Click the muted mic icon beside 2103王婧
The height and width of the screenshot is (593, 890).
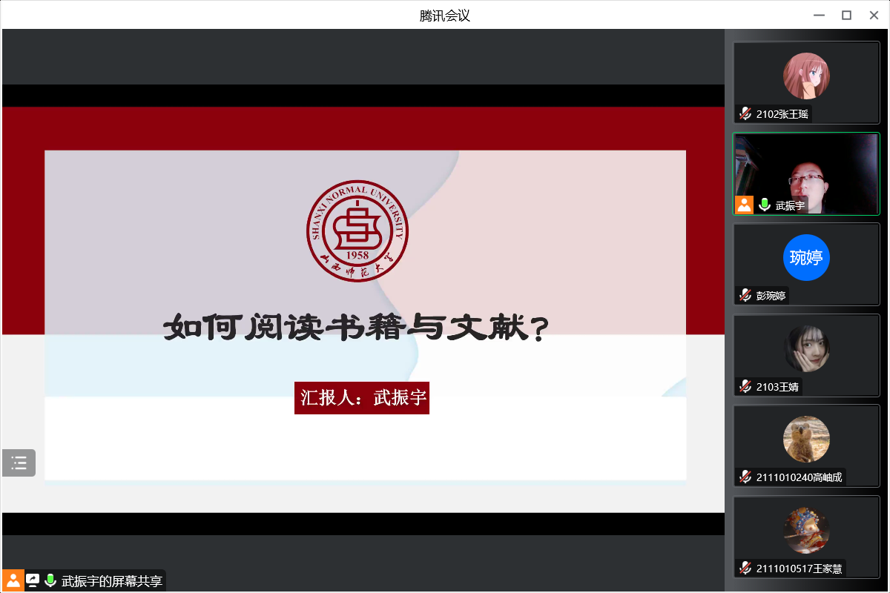[x=745, y=387]
